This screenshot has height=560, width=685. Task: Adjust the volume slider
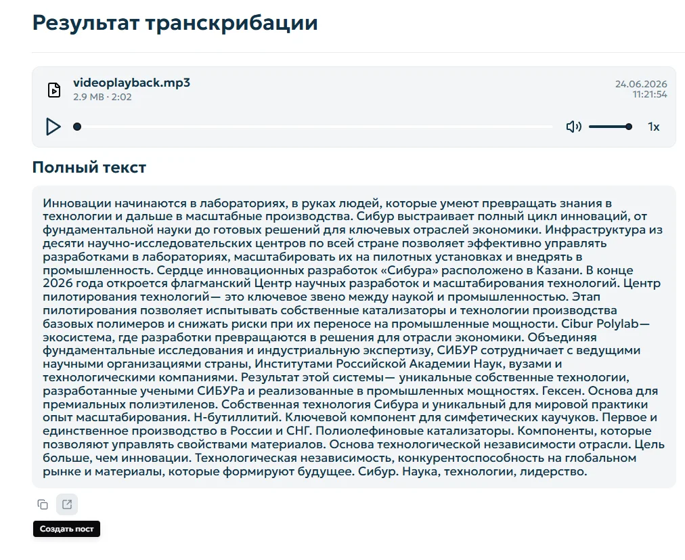point(611,127)
